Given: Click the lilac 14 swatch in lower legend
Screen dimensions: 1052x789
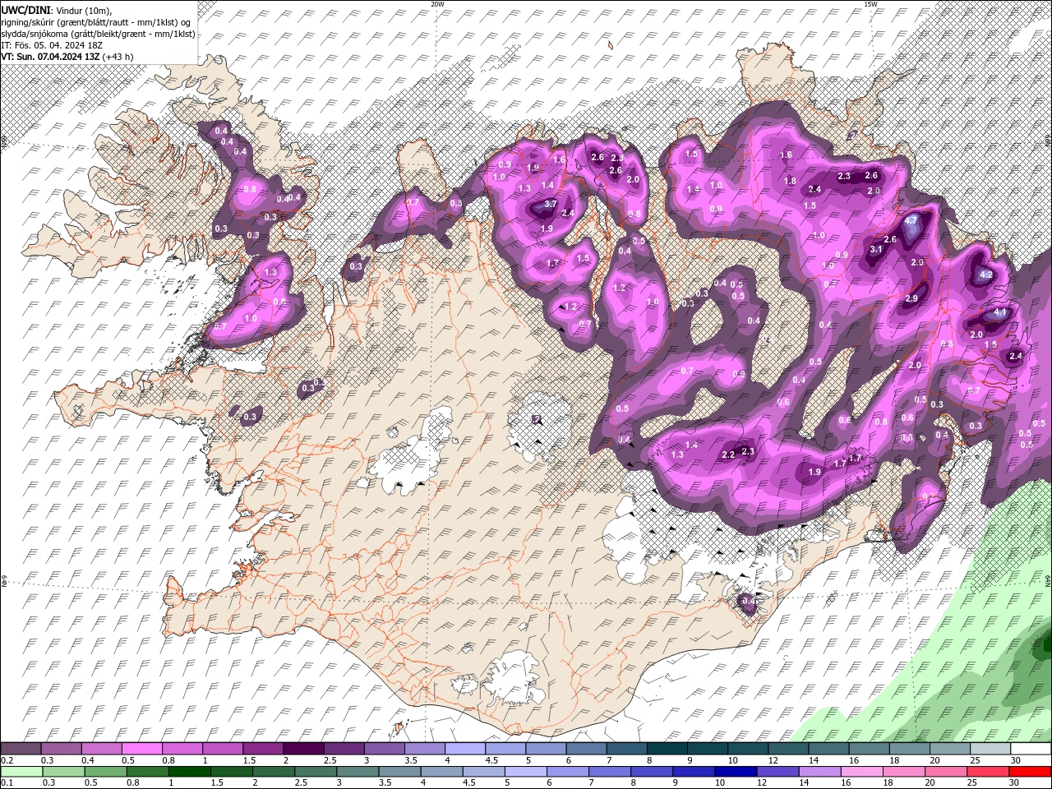Looking at the screenshot, I should coord(820,772).
